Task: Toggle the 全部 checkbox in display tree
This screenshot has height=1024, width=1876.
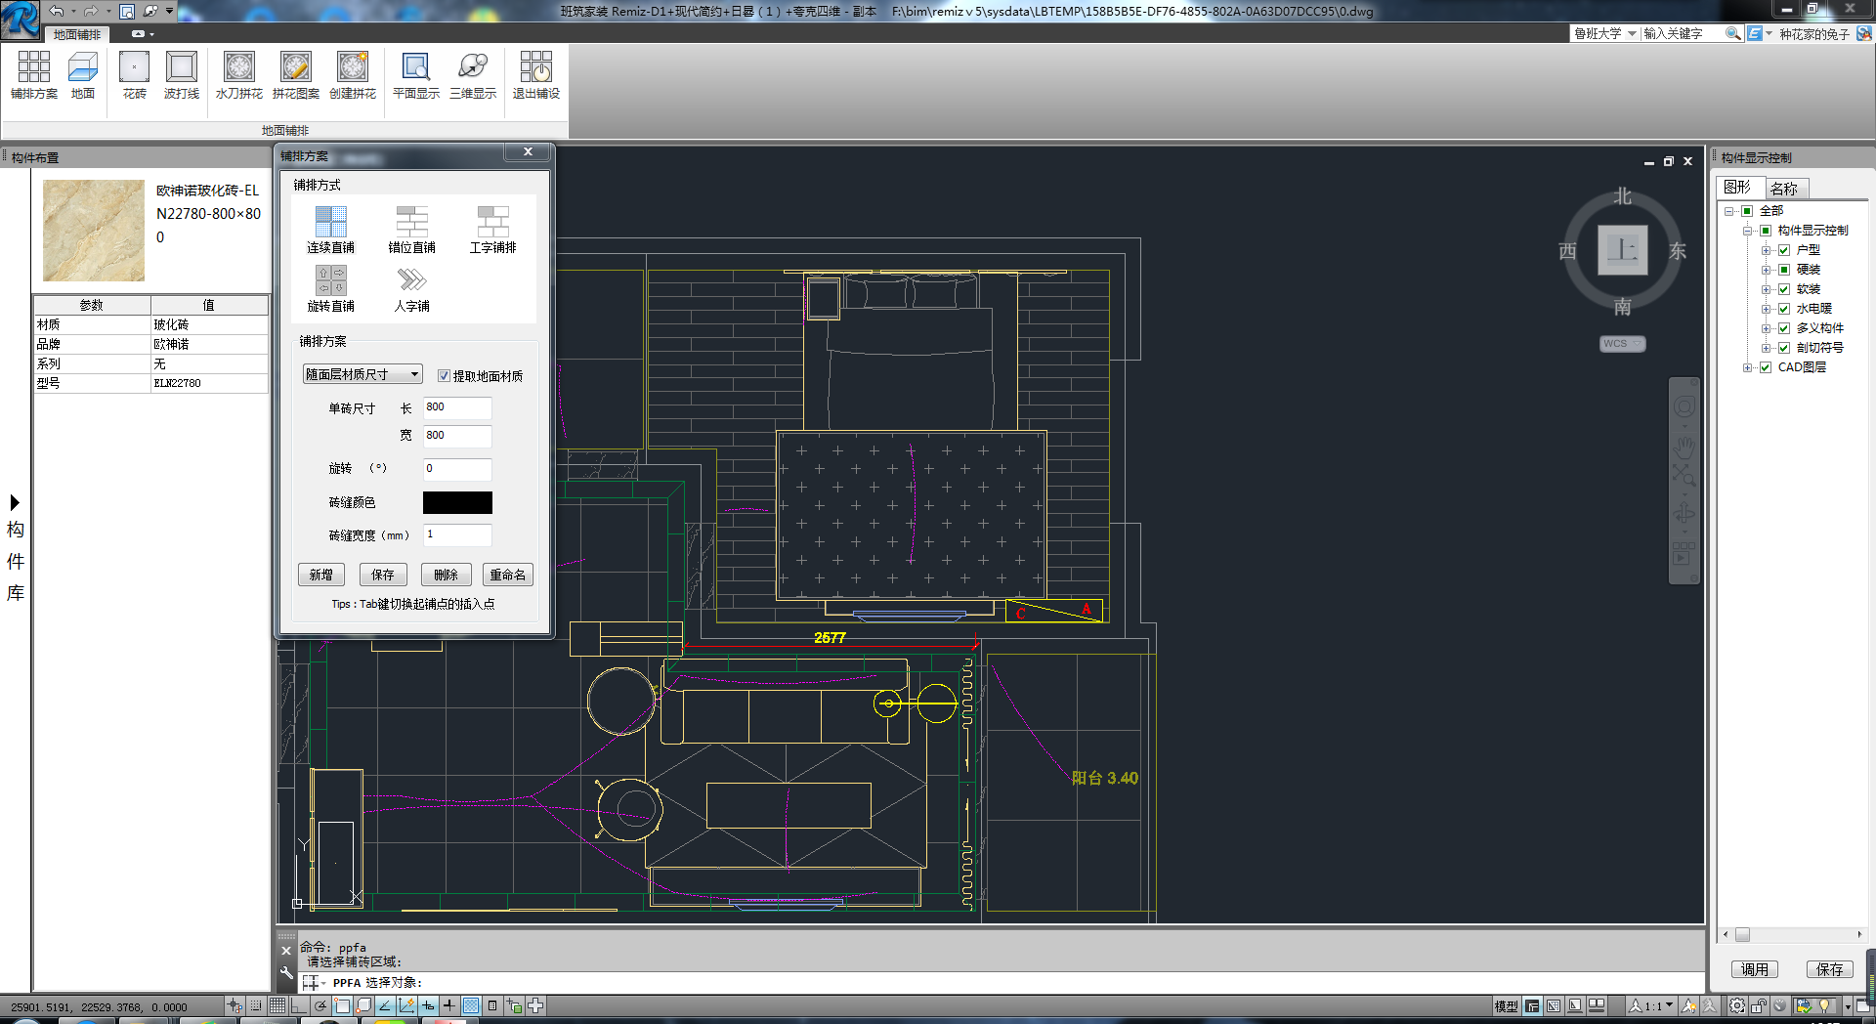Action: (1747, 211)
